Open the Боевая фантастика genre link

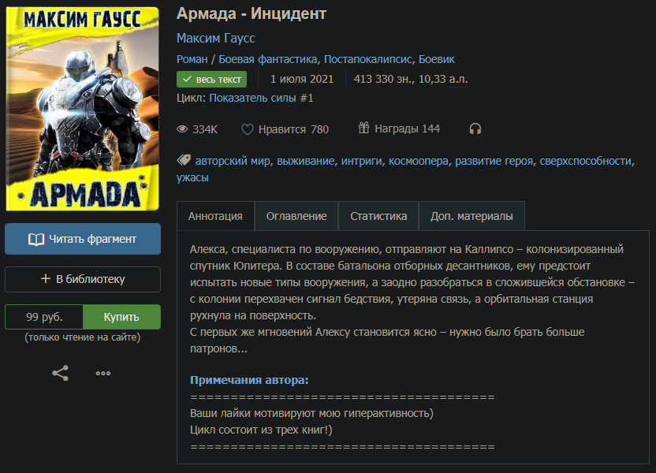(267, 59)
